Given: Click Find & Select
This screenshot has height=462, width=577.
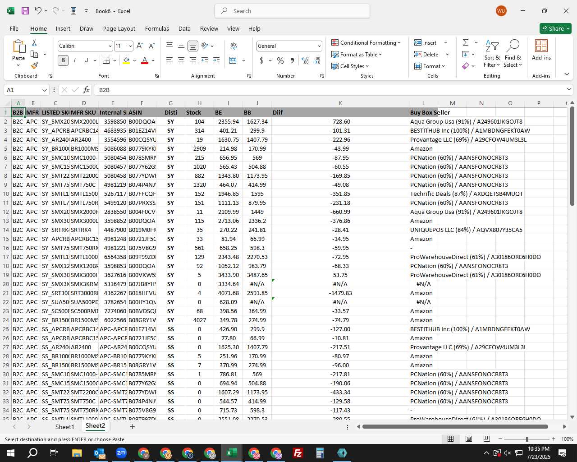Looking at the screenshot, I should (513, 54).
